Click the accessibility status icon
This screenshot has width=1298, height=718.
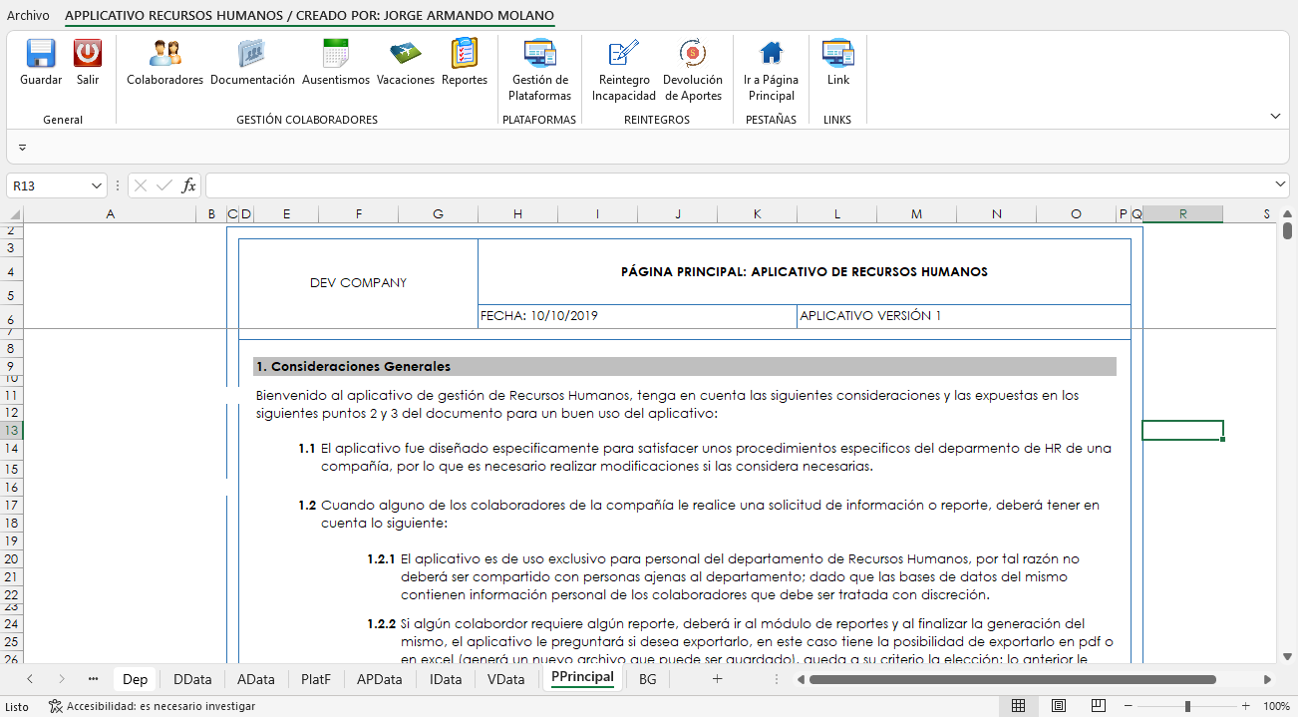[56, 706]
